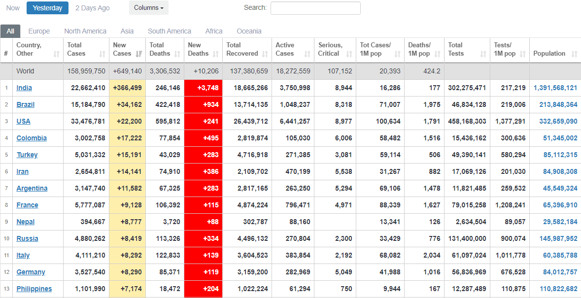Sort table by Total Cases column arrows

pyautogui.click(x=103, y=54)
